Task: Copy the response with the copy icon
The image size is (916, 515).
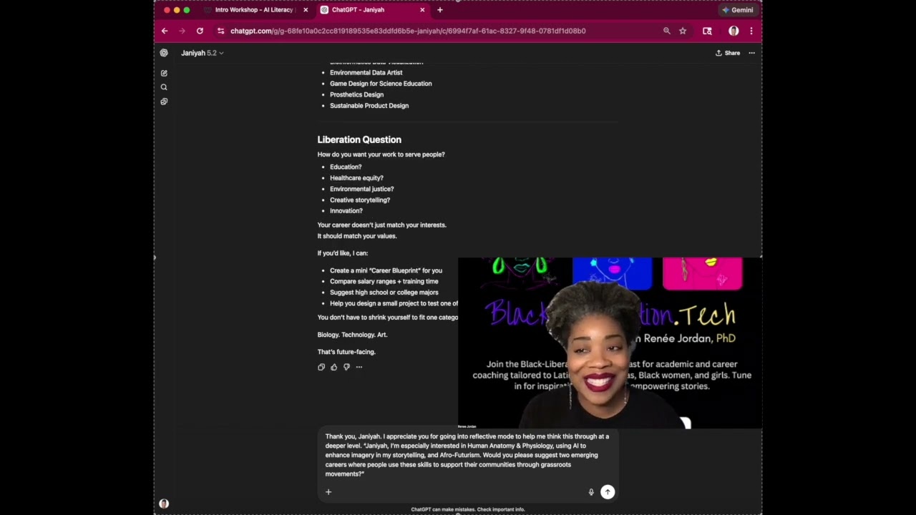Action: click(x=321, y=367)
